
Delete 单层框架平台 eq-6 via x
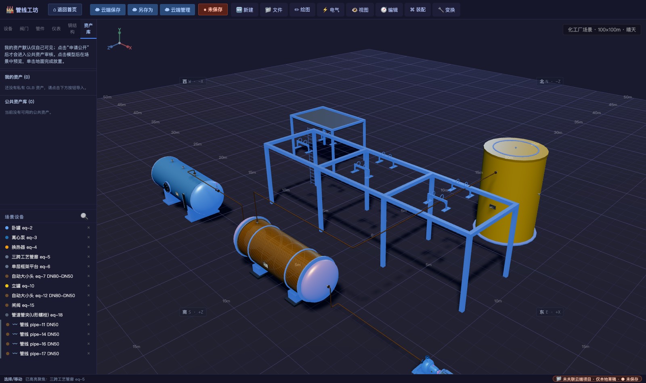point(88,266)
